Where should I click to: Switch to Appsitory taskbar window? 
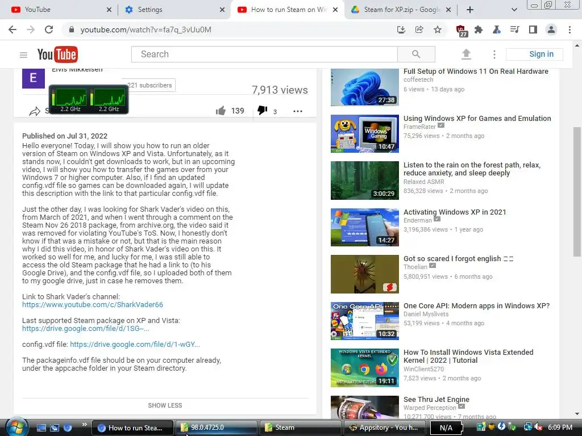[x=384, y=427]
